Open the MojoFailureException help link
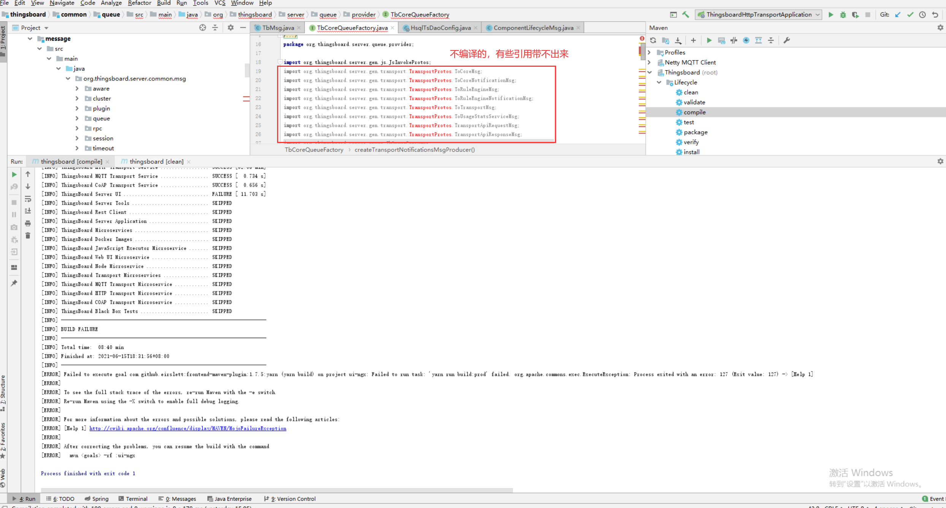Screen dimensions: 946x508 pos(188,428)
